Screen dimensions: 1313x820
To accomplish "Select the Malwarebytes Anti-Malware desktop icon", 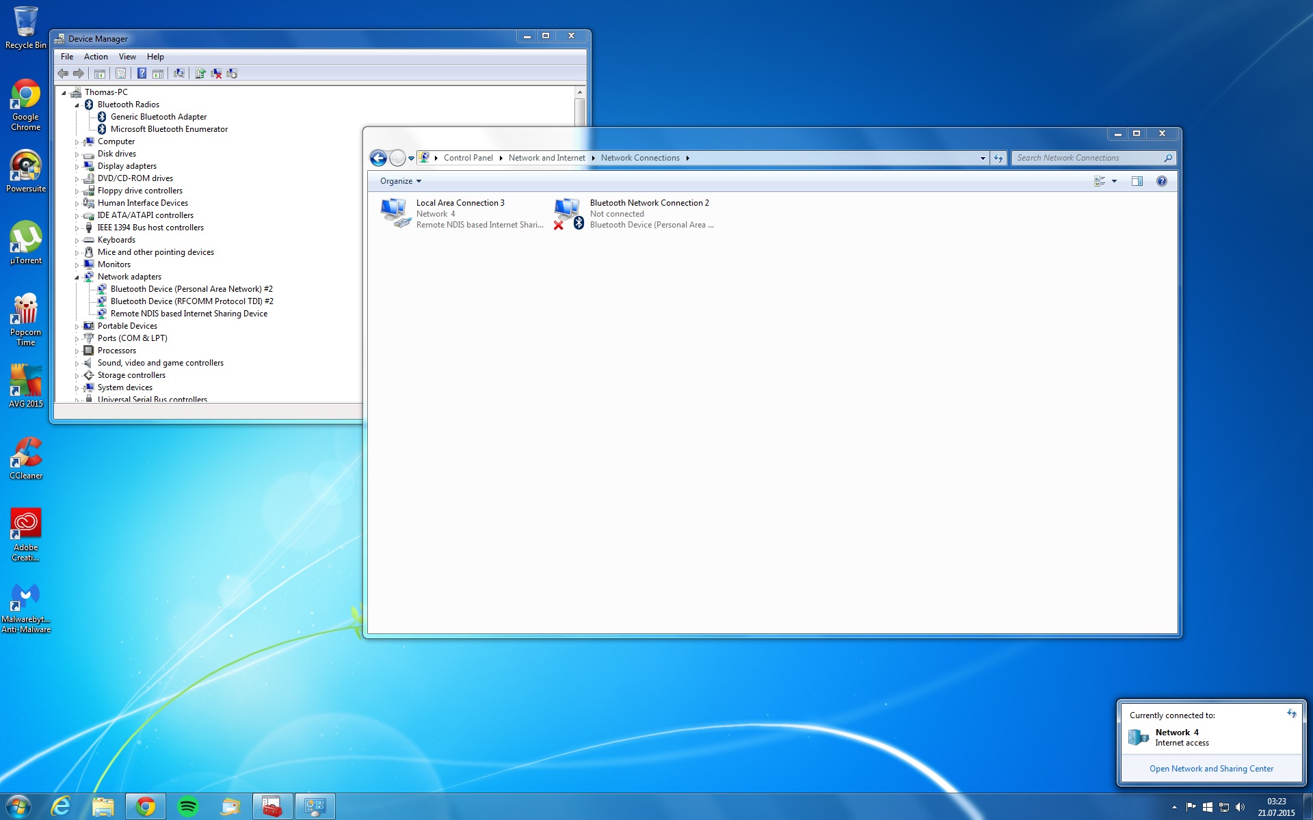I will click(26, 608).
